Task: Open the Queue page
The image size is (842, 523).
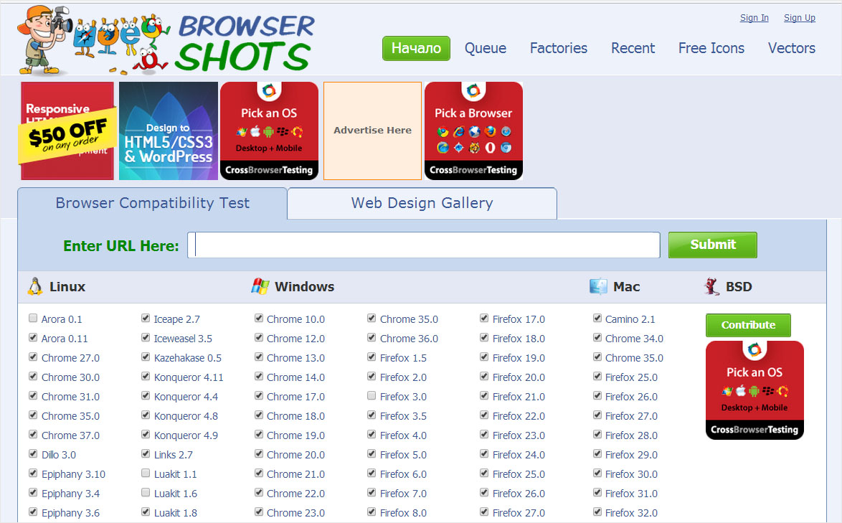Action: [486, 48]
